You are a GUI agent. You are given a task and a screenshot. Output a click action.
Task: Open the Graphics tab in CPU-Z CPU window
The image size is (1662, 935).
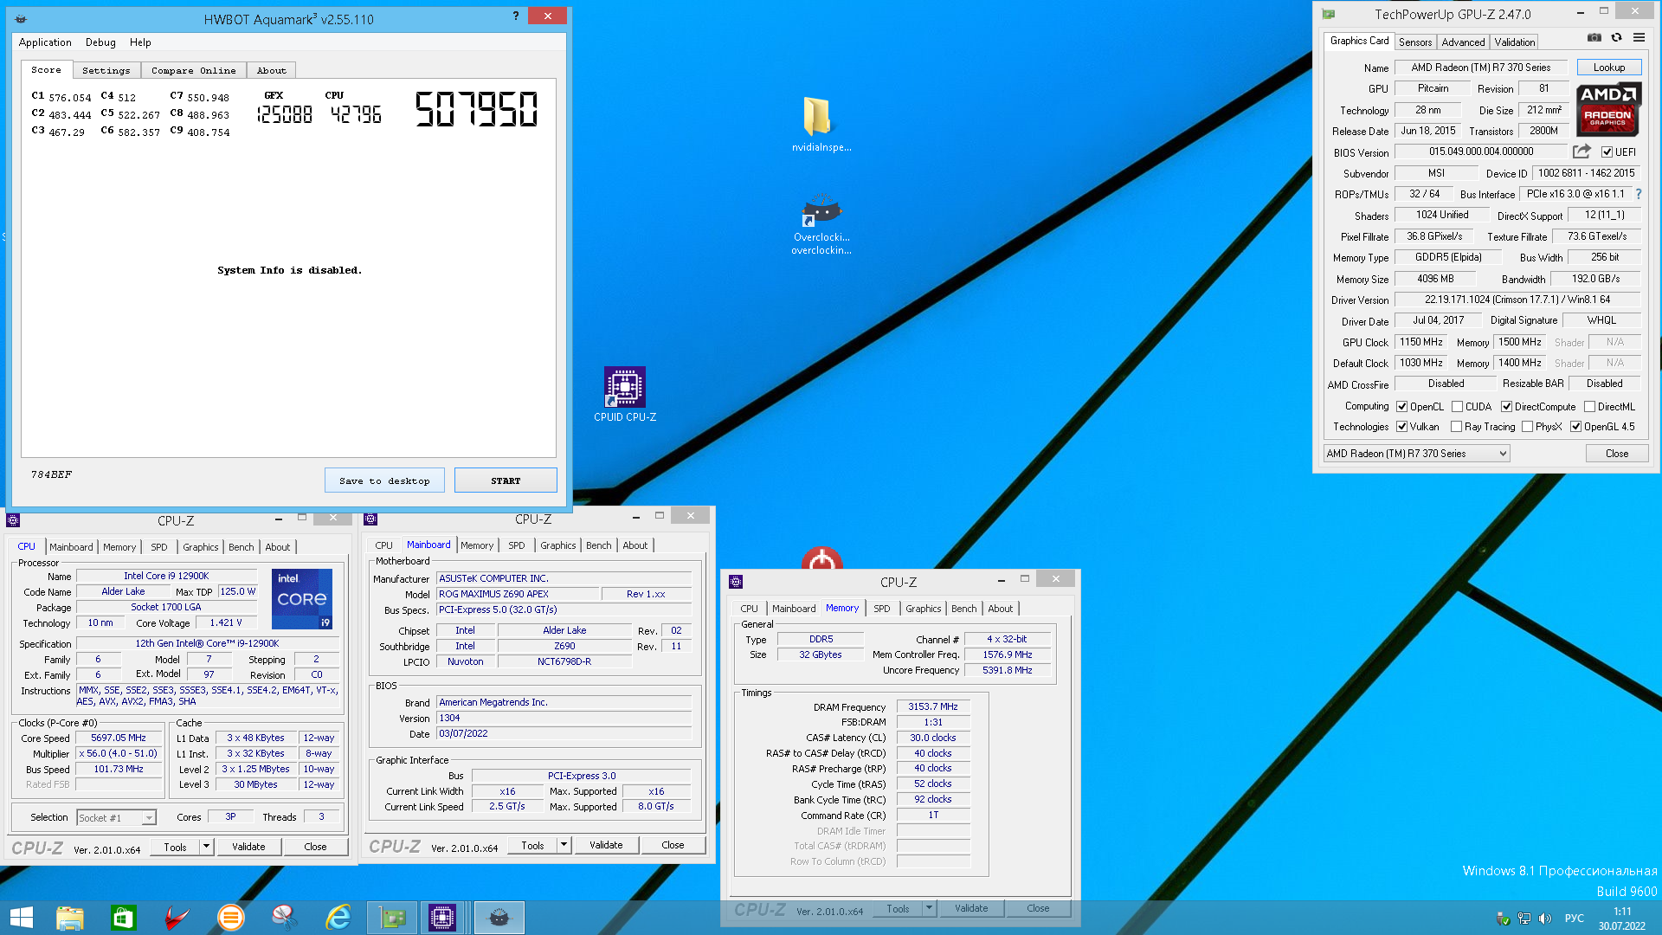(x=200, y=547)
